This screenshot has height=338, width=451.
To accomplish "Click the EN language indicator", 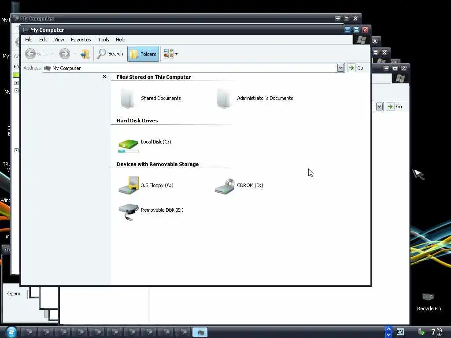I will click(400, 332).
